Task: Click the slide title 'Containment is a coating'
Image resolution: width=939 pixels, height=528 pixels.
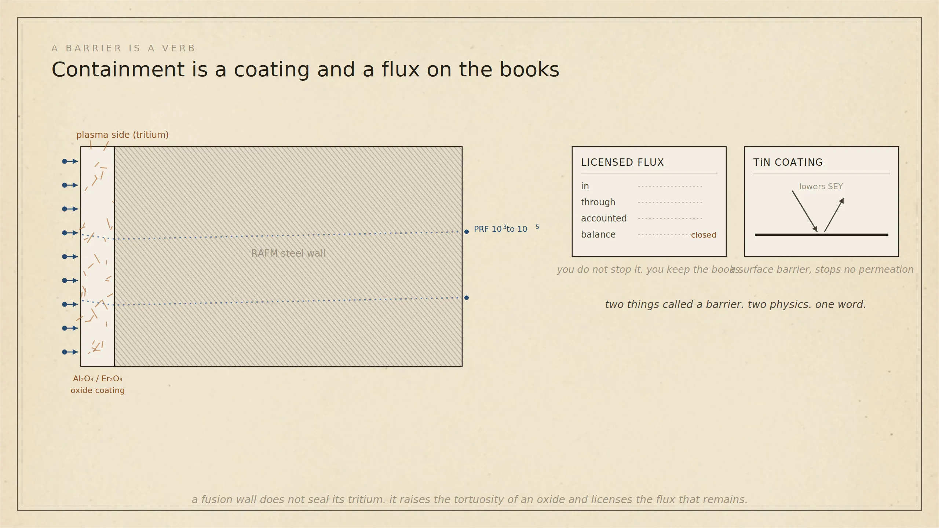Action: [x=305, y=70]
